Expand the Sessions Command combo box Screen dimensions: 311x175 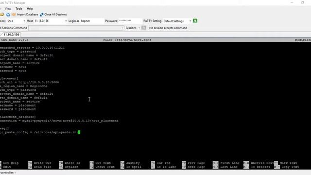click(x=122, y=28)
